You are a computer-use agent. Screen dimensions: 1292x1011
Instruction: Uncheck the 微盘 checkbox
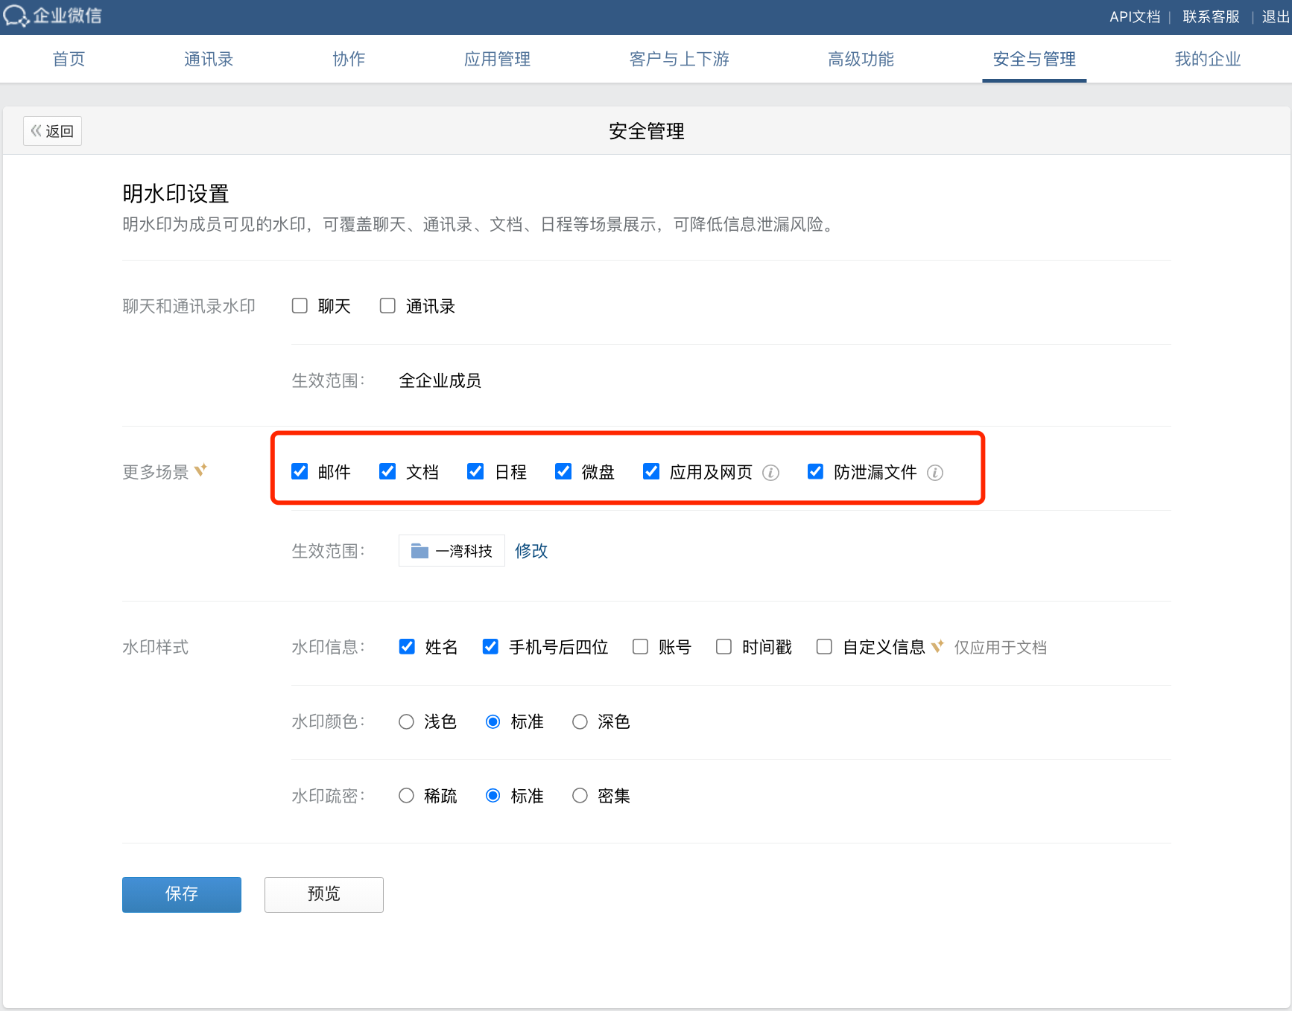coord(563,471)
